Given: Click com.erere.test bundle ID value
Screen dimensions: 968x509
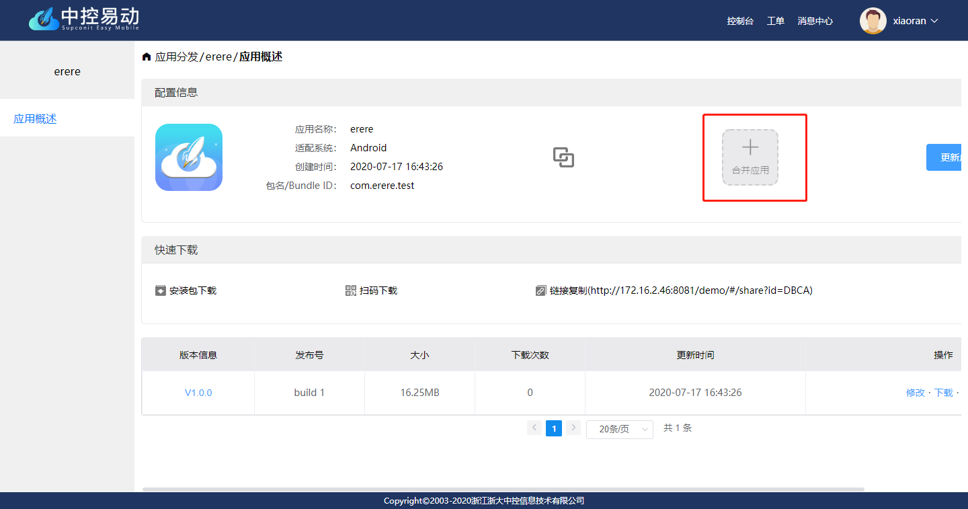Looking at the screenshot, I should click(x=382, y=186).
